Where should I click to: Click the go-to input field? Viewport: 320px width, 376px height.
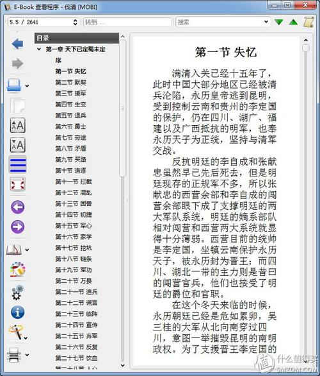(127, 22)
